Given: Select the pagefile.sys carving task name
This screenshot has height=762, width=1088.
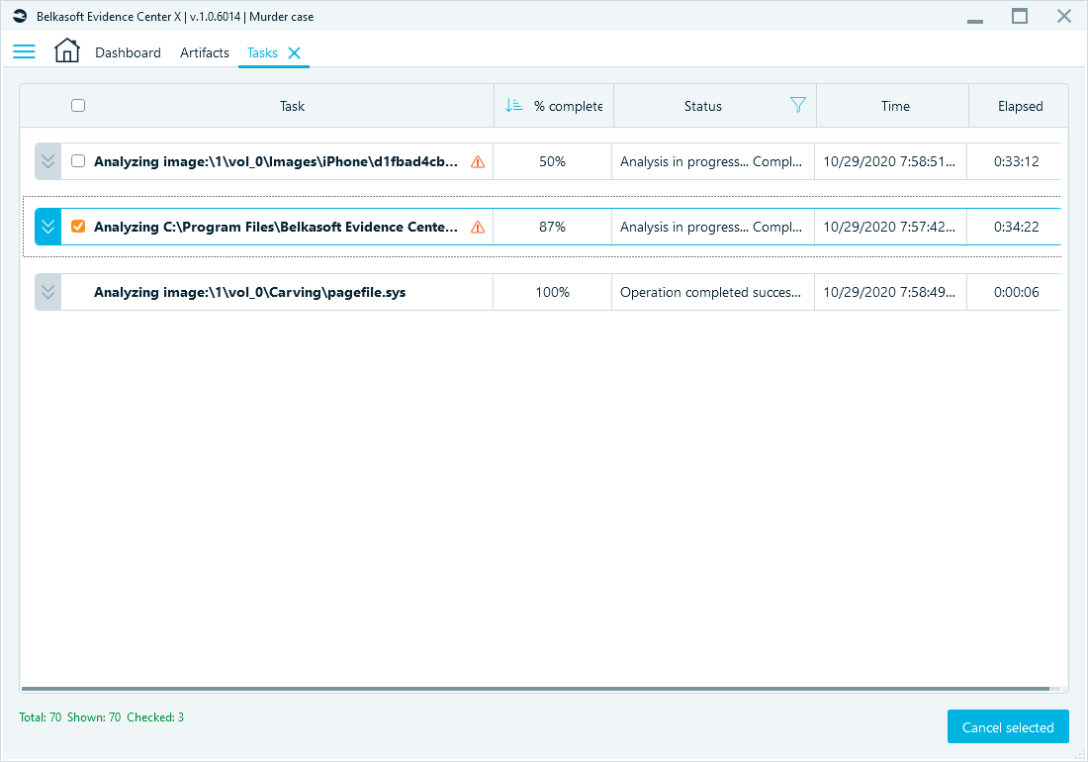Looking at the screenshot, I should (250, 292).
